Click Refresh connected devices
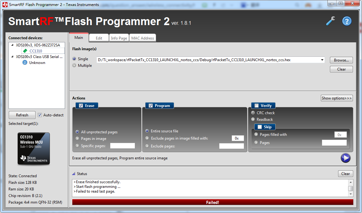 (22, 115)
